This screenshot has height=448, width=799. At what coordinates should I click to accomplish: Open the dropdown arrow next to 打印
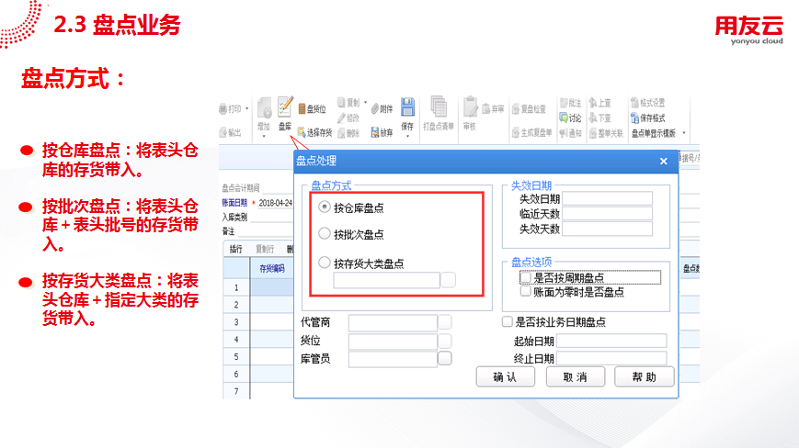click(x=247, y=109)
